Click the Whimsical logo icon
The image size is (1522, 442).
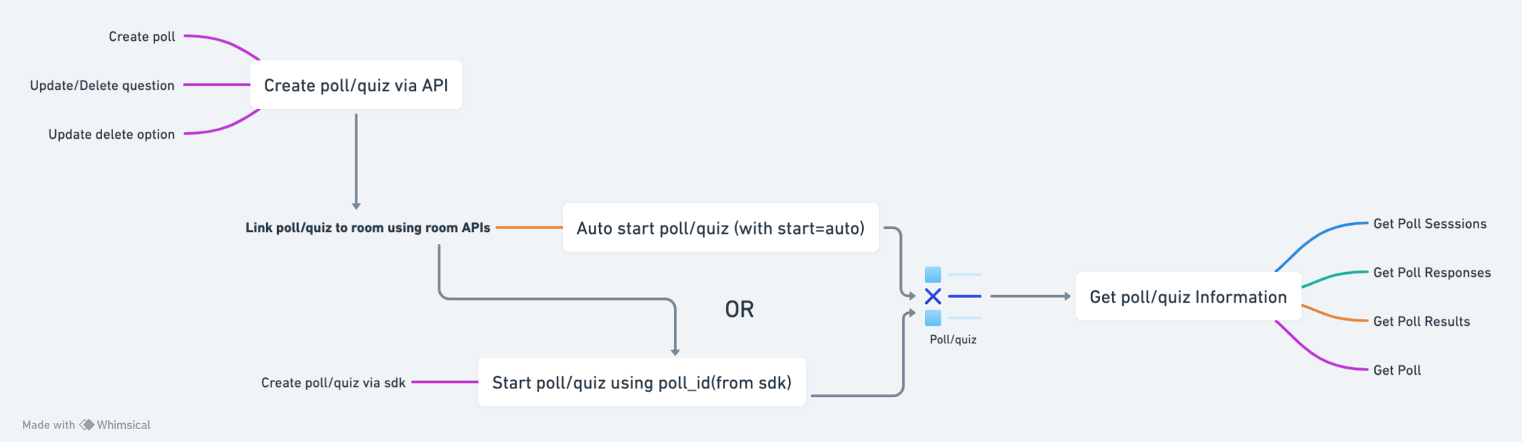(x=87, y=425)
